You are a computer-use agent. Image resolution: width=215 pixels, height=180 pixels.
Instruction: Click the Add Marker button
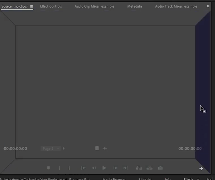(48, 168)
